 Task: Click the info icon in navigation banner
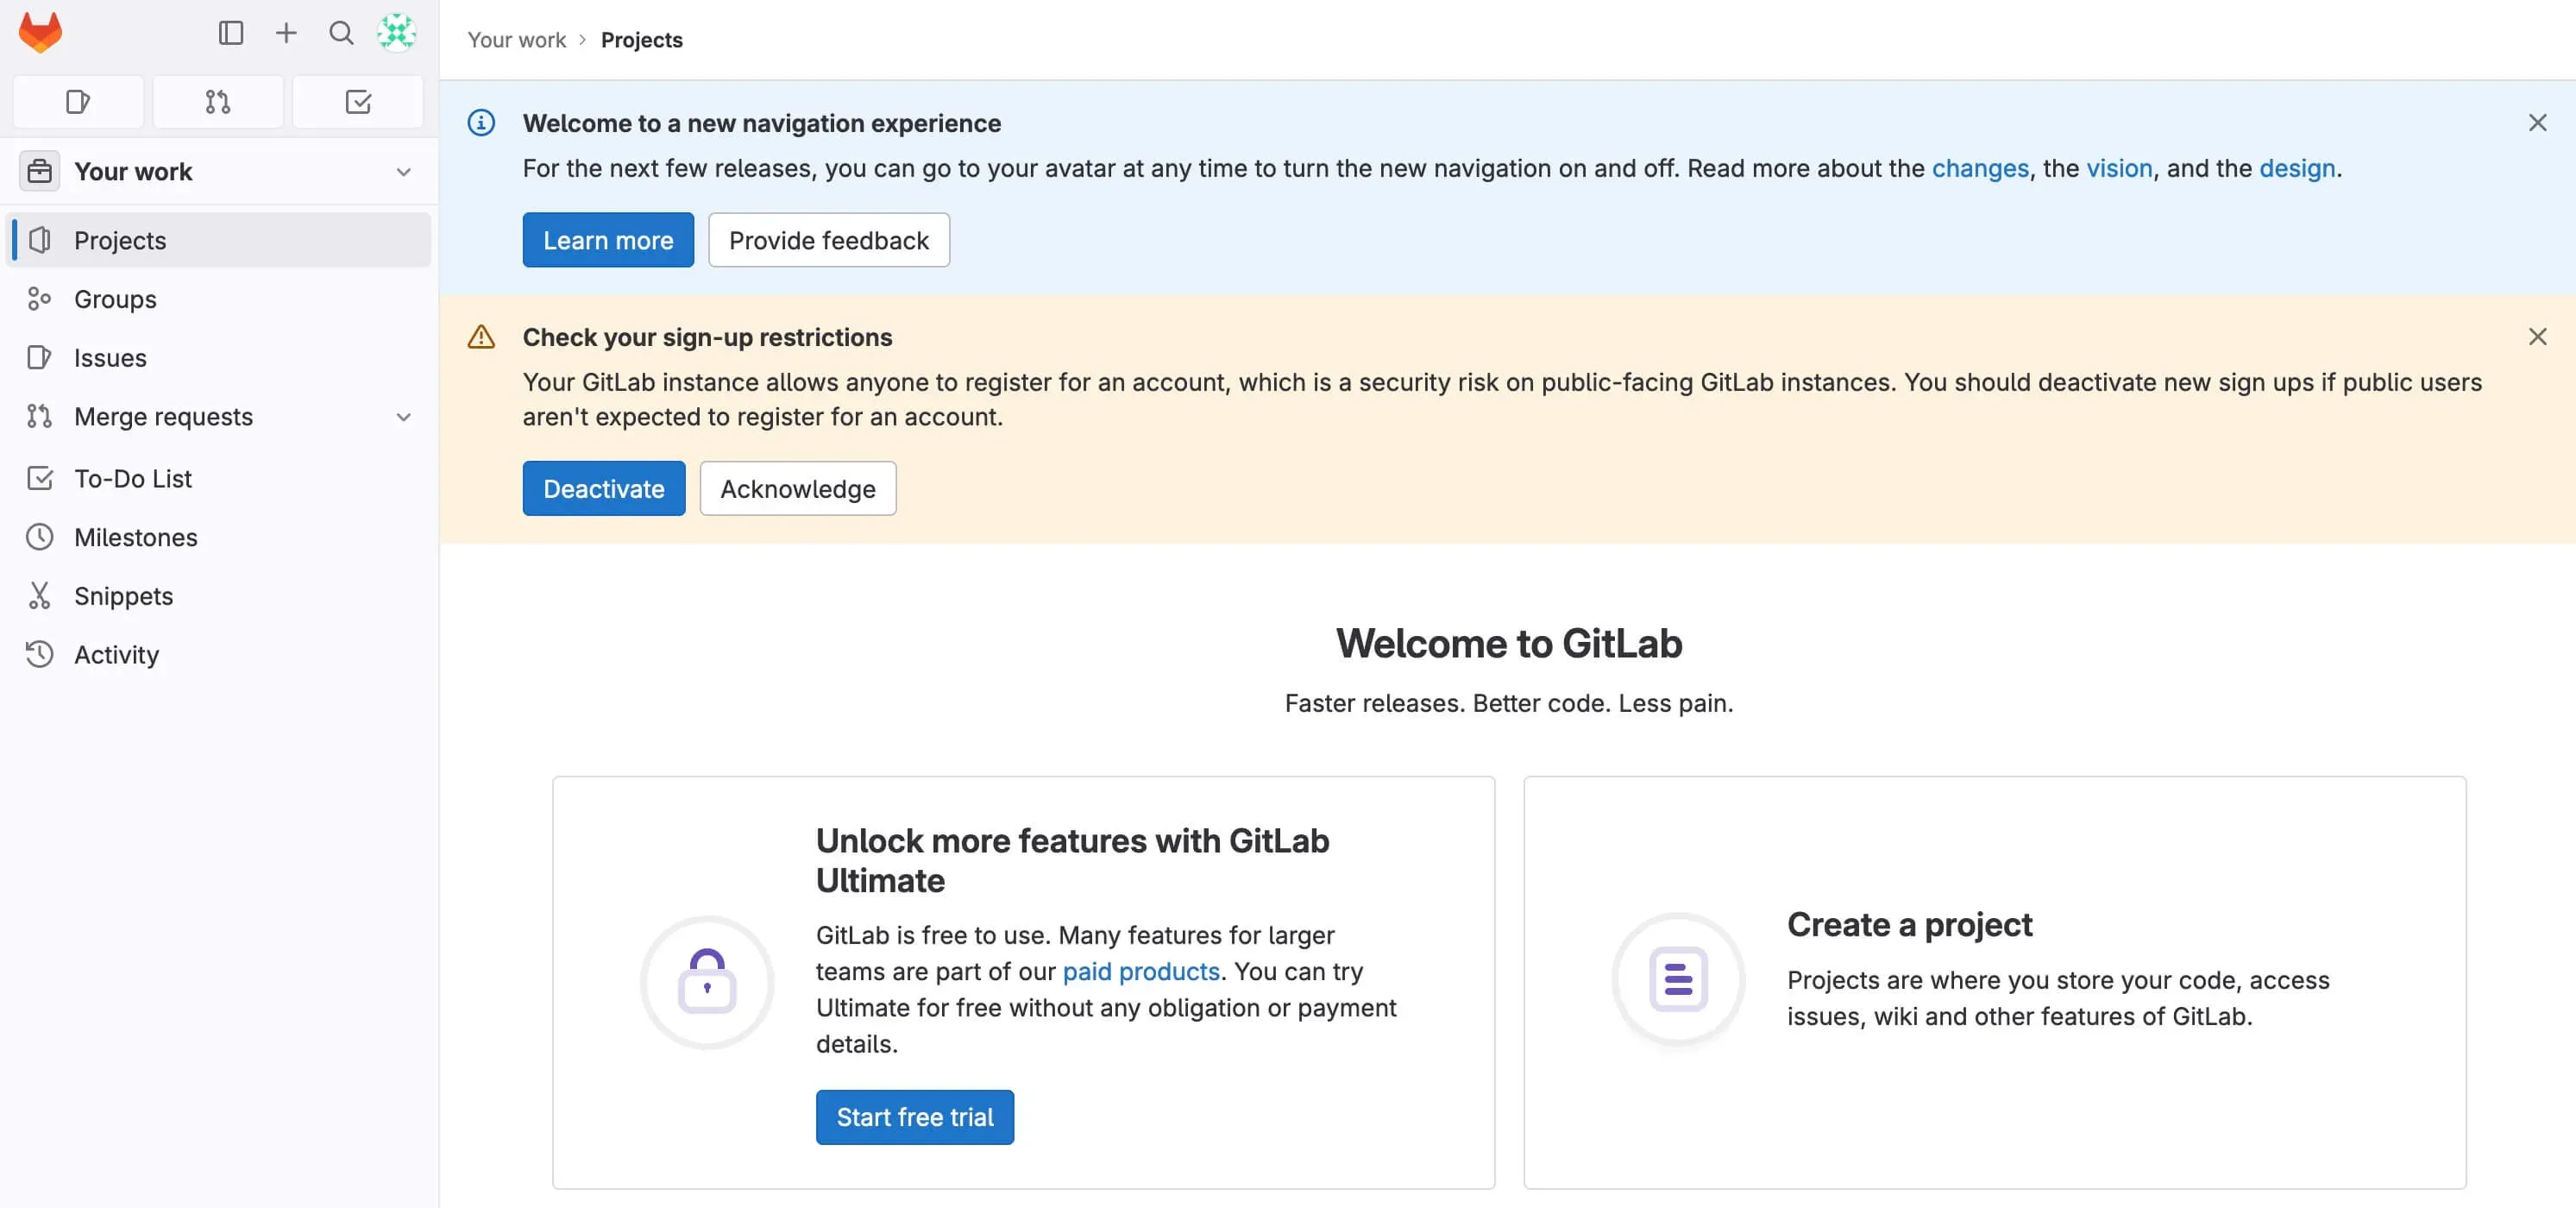tap(481, 123)
